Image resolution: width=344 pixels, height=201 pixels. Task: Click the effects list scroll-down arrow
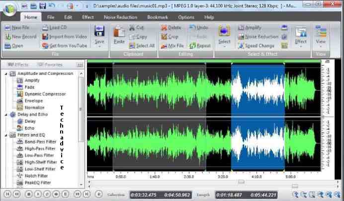point(81,185)
